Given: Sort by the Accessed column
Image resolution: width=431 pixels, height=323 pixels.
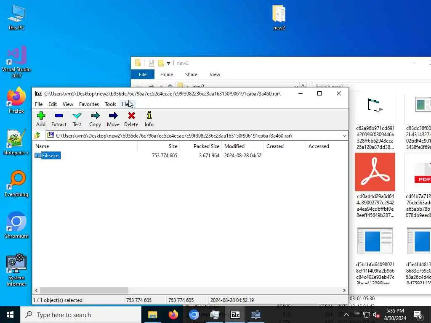Looking at the screenshot, I should tap(326, 146).
